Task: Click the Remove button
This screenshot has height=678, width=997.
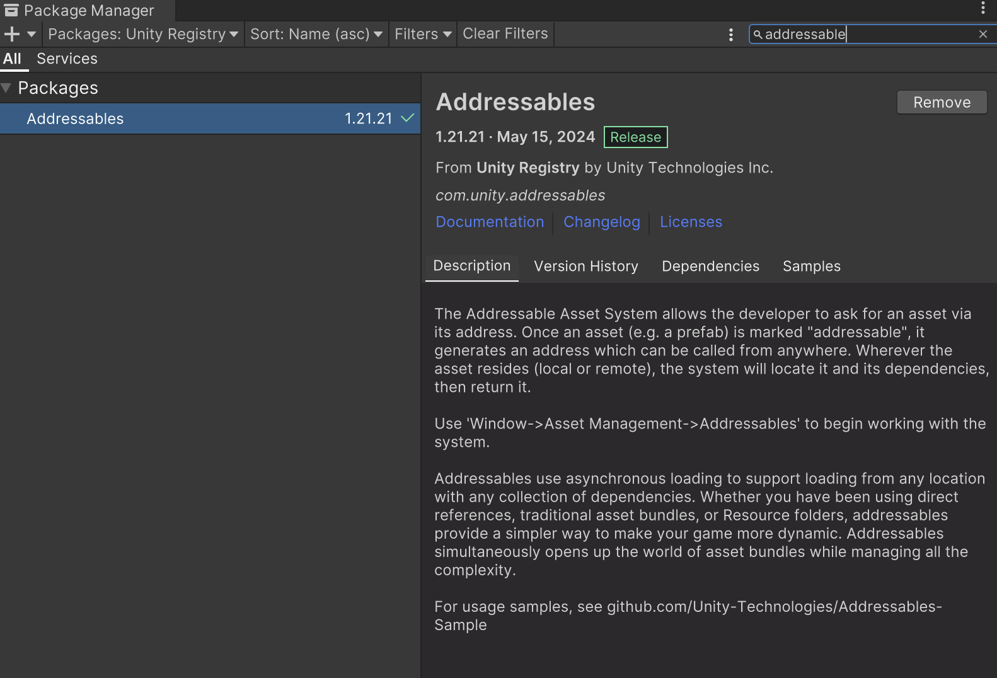Action: (942, 102)
